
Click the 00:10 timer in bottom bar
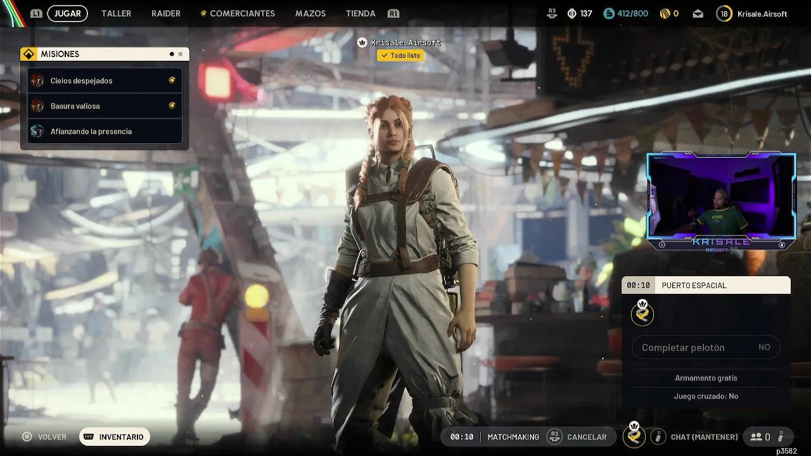[x=462, y=437]
